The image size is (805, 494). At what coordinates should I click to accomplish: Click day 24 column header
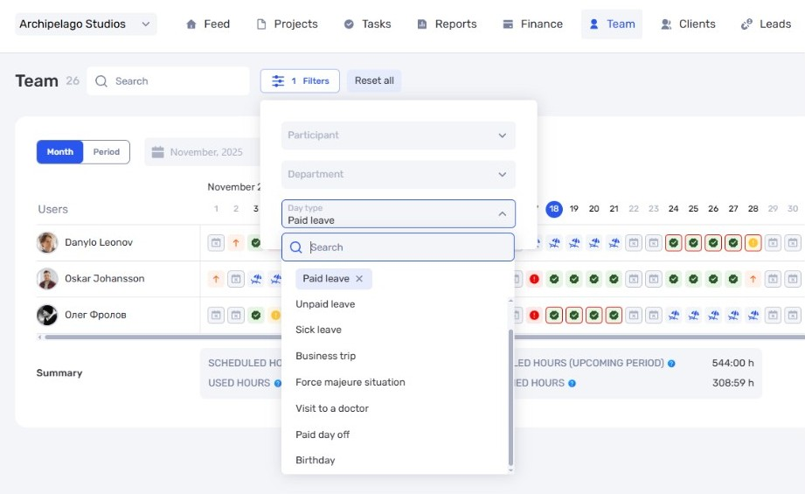point(674,208)
